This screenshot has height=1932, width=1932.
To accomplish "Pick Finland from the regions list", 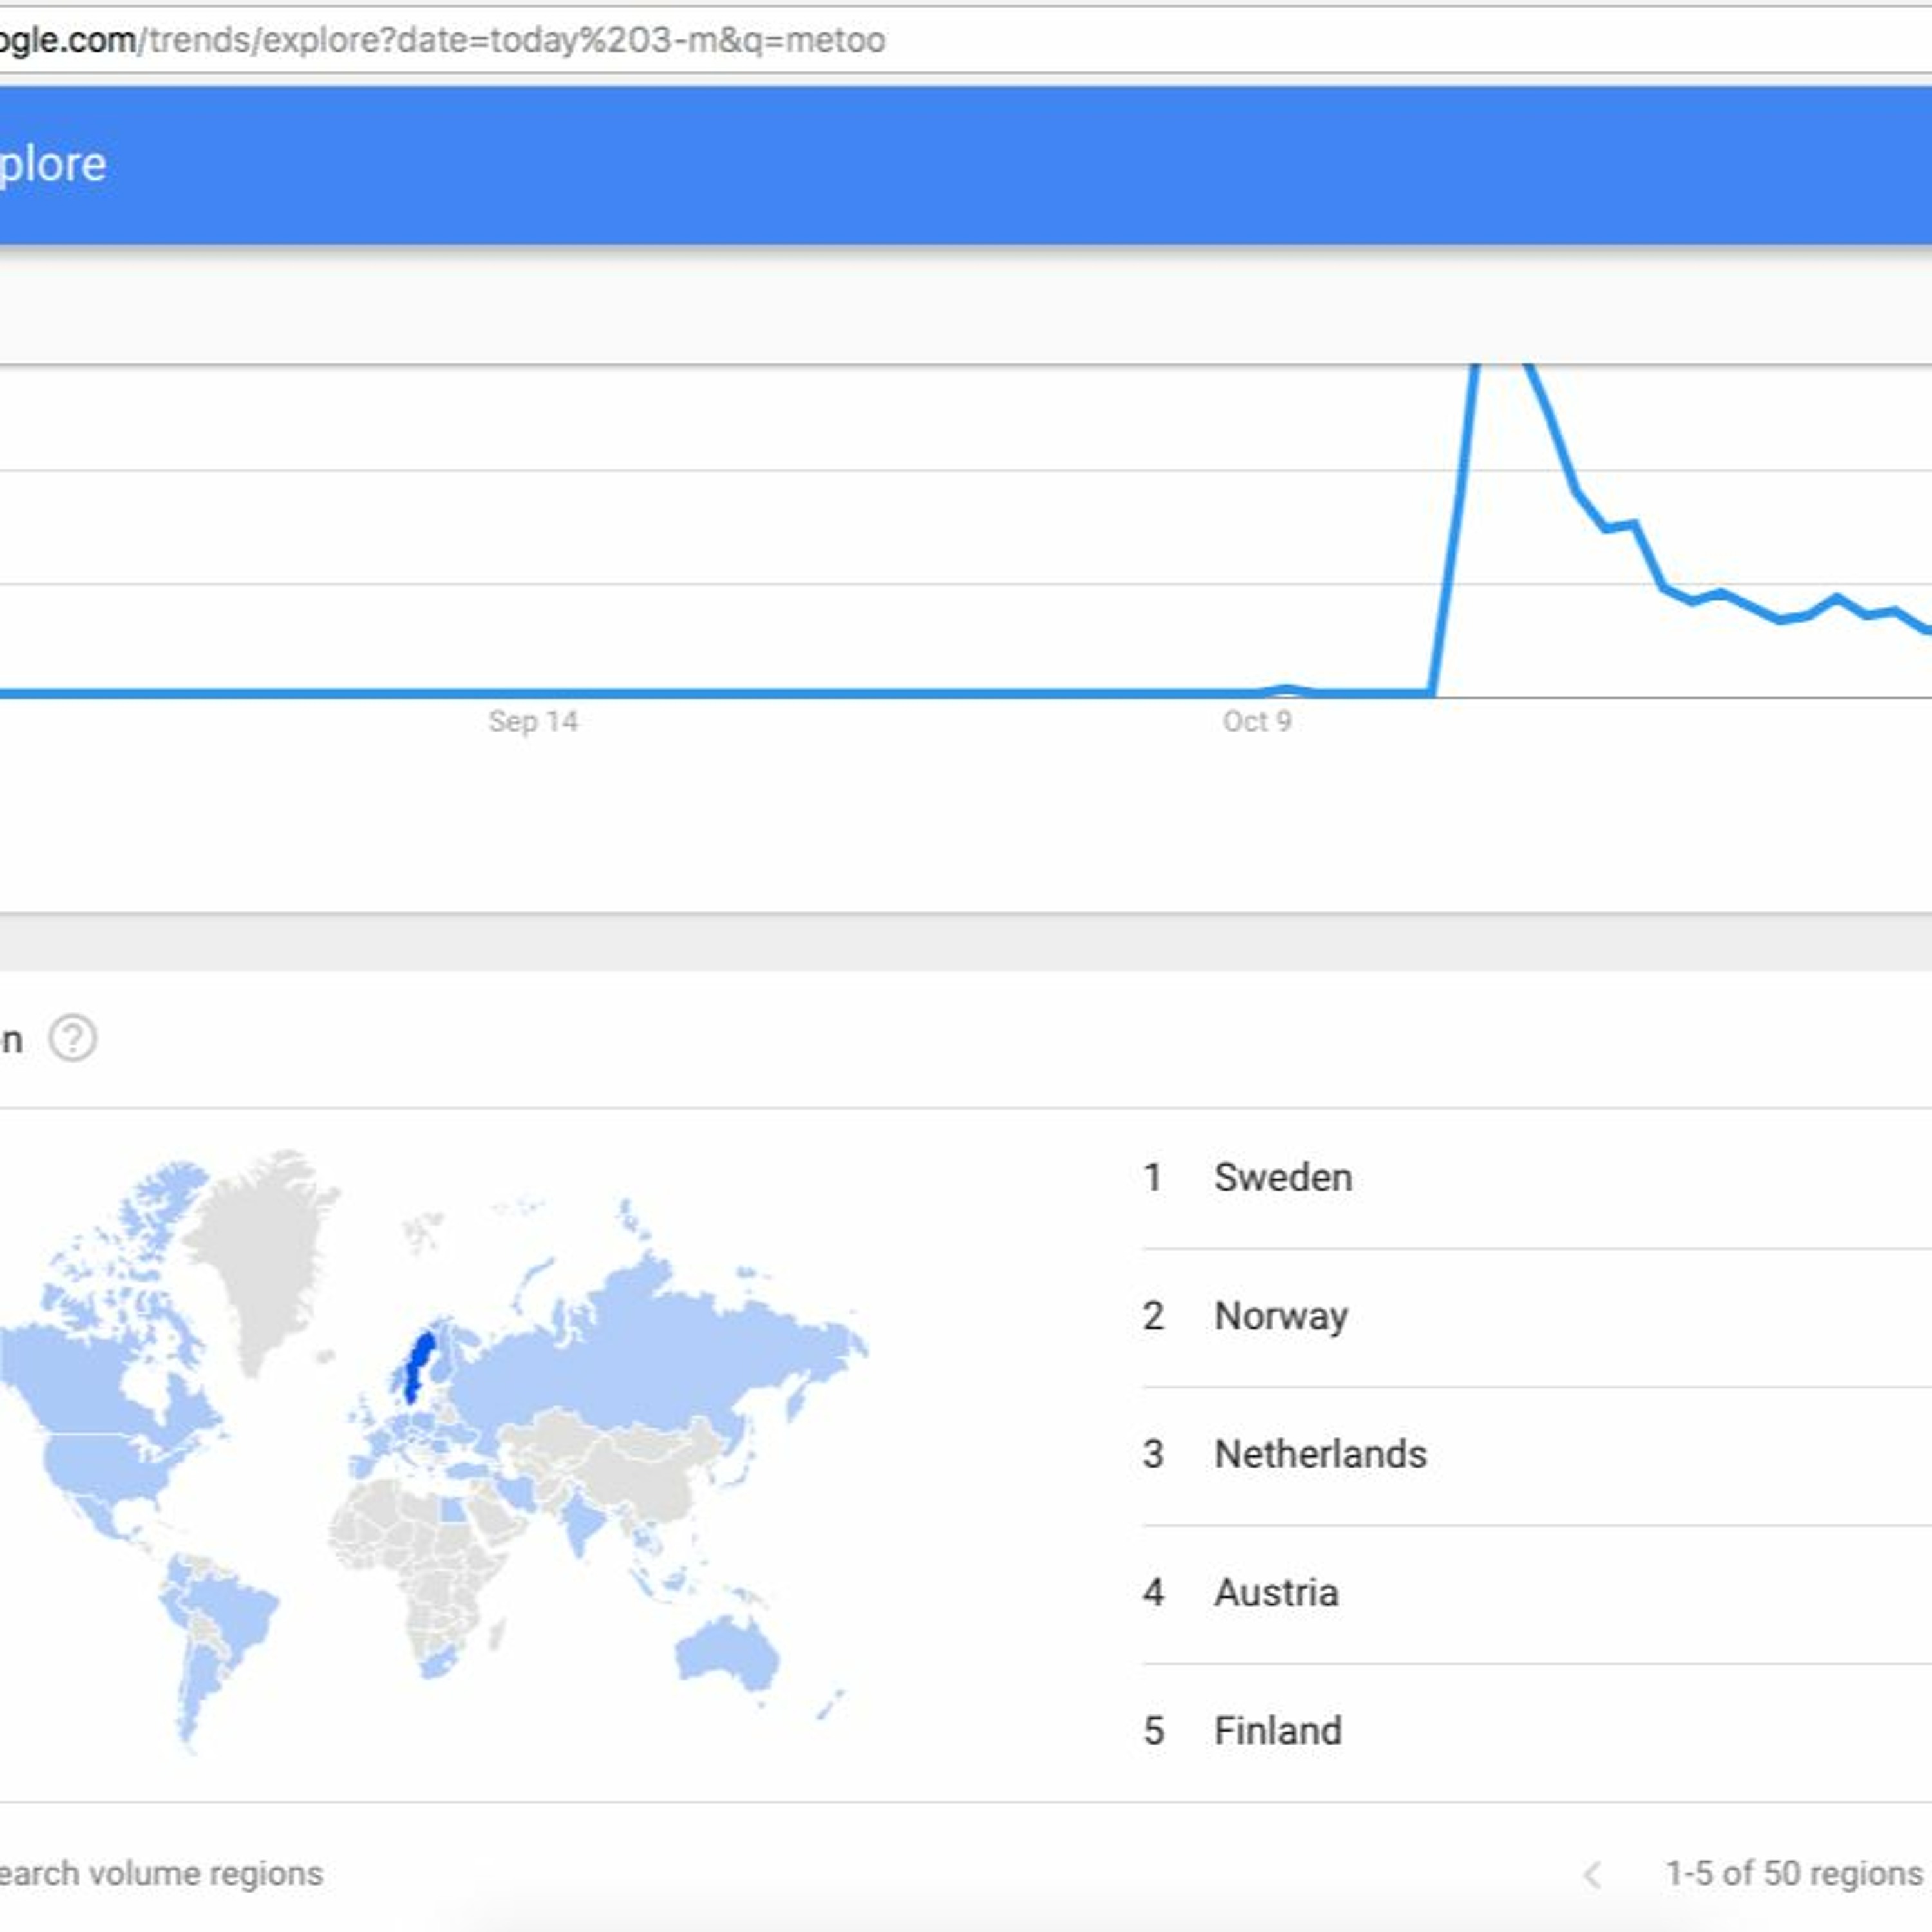I will [x=1278, y=1731].
